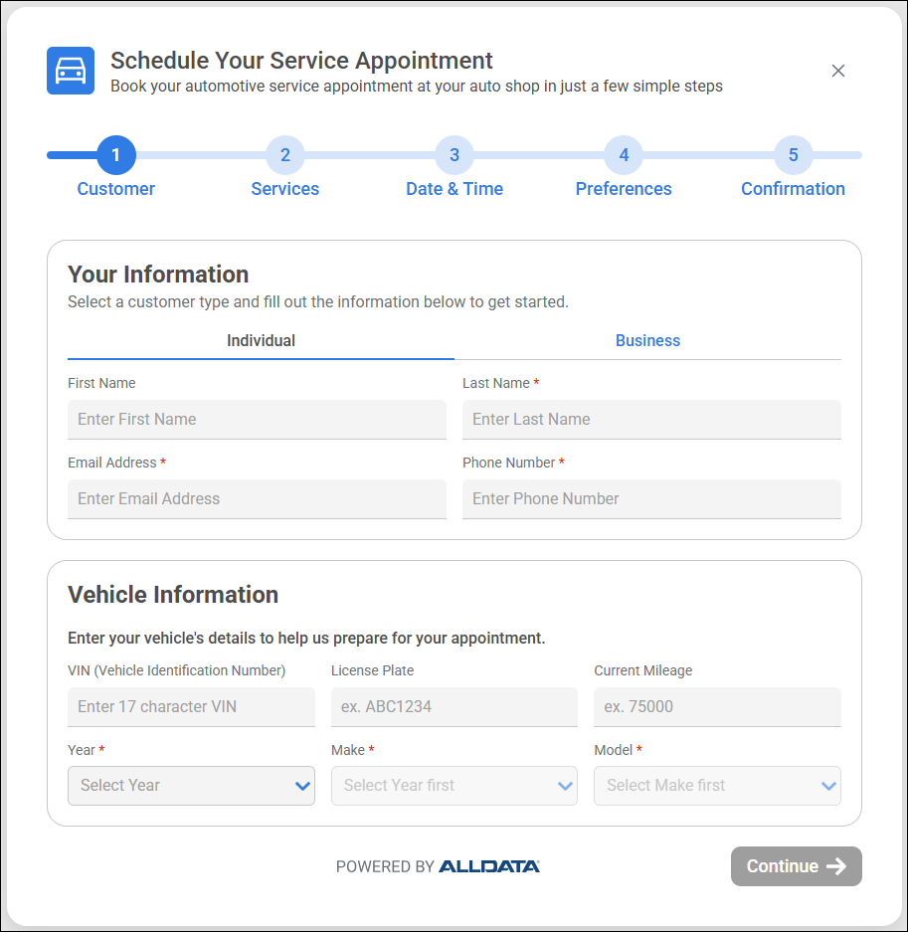Click the Continue button
The image size is (908, 932).
pyautogui.click(x=797, y=866)
